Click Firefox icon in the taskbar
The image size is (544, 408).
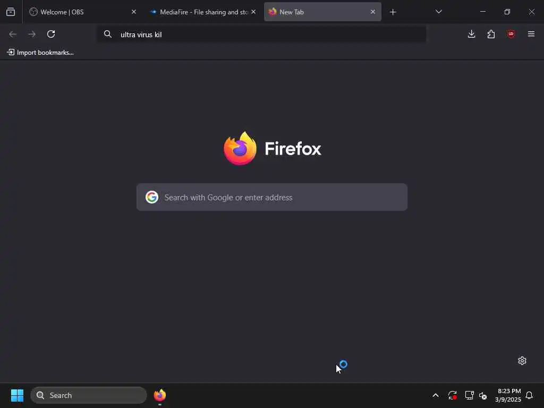click(x=159, y=395)
